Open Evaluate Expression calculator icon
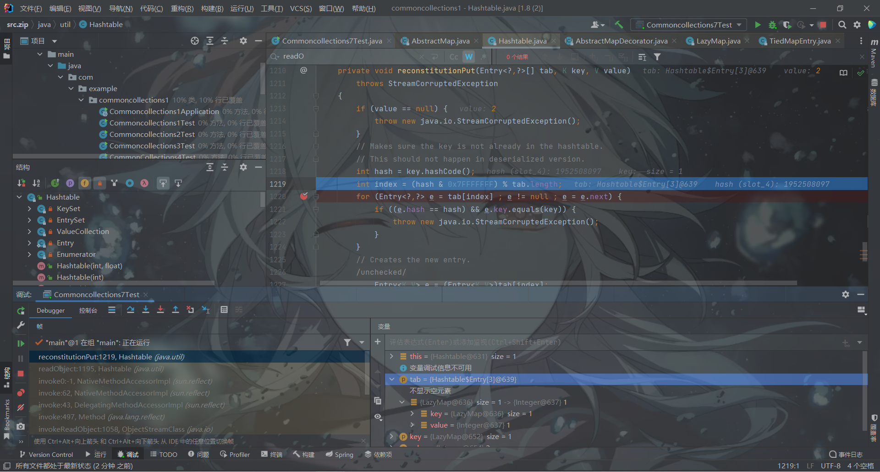Image resolution: width=880 pixels, height=472 pixels. pyautogui.click(x=224, y=310)
